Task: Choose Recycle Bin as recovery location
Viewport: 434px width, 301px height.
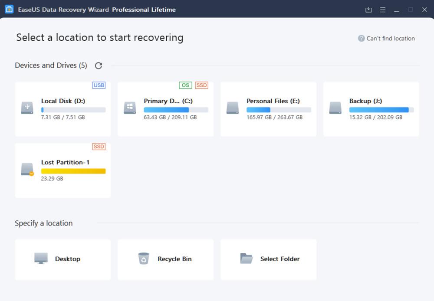Action: point(165,260)
